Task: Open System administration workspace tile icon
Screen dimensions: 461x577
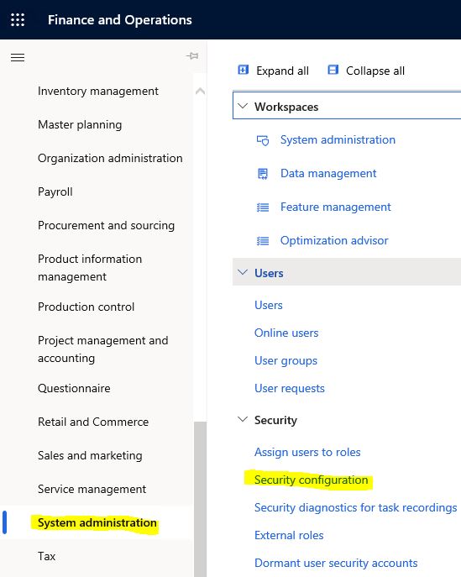Action: click(263, 140)
